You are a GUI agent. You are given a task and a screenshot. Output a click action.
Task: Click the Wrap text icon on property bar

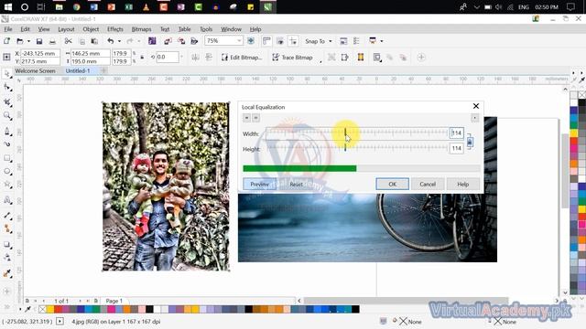(x=377, y=57)
